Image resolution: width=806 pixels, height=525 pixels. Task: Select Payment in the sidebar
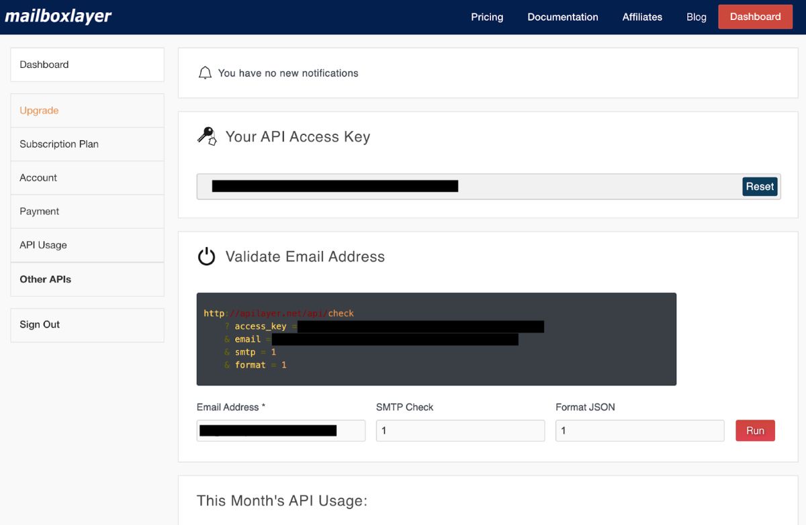(39, 211)
